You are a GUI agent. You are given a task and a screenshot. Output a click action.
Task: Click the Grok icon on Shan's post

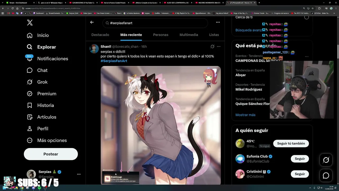point(212,46)
